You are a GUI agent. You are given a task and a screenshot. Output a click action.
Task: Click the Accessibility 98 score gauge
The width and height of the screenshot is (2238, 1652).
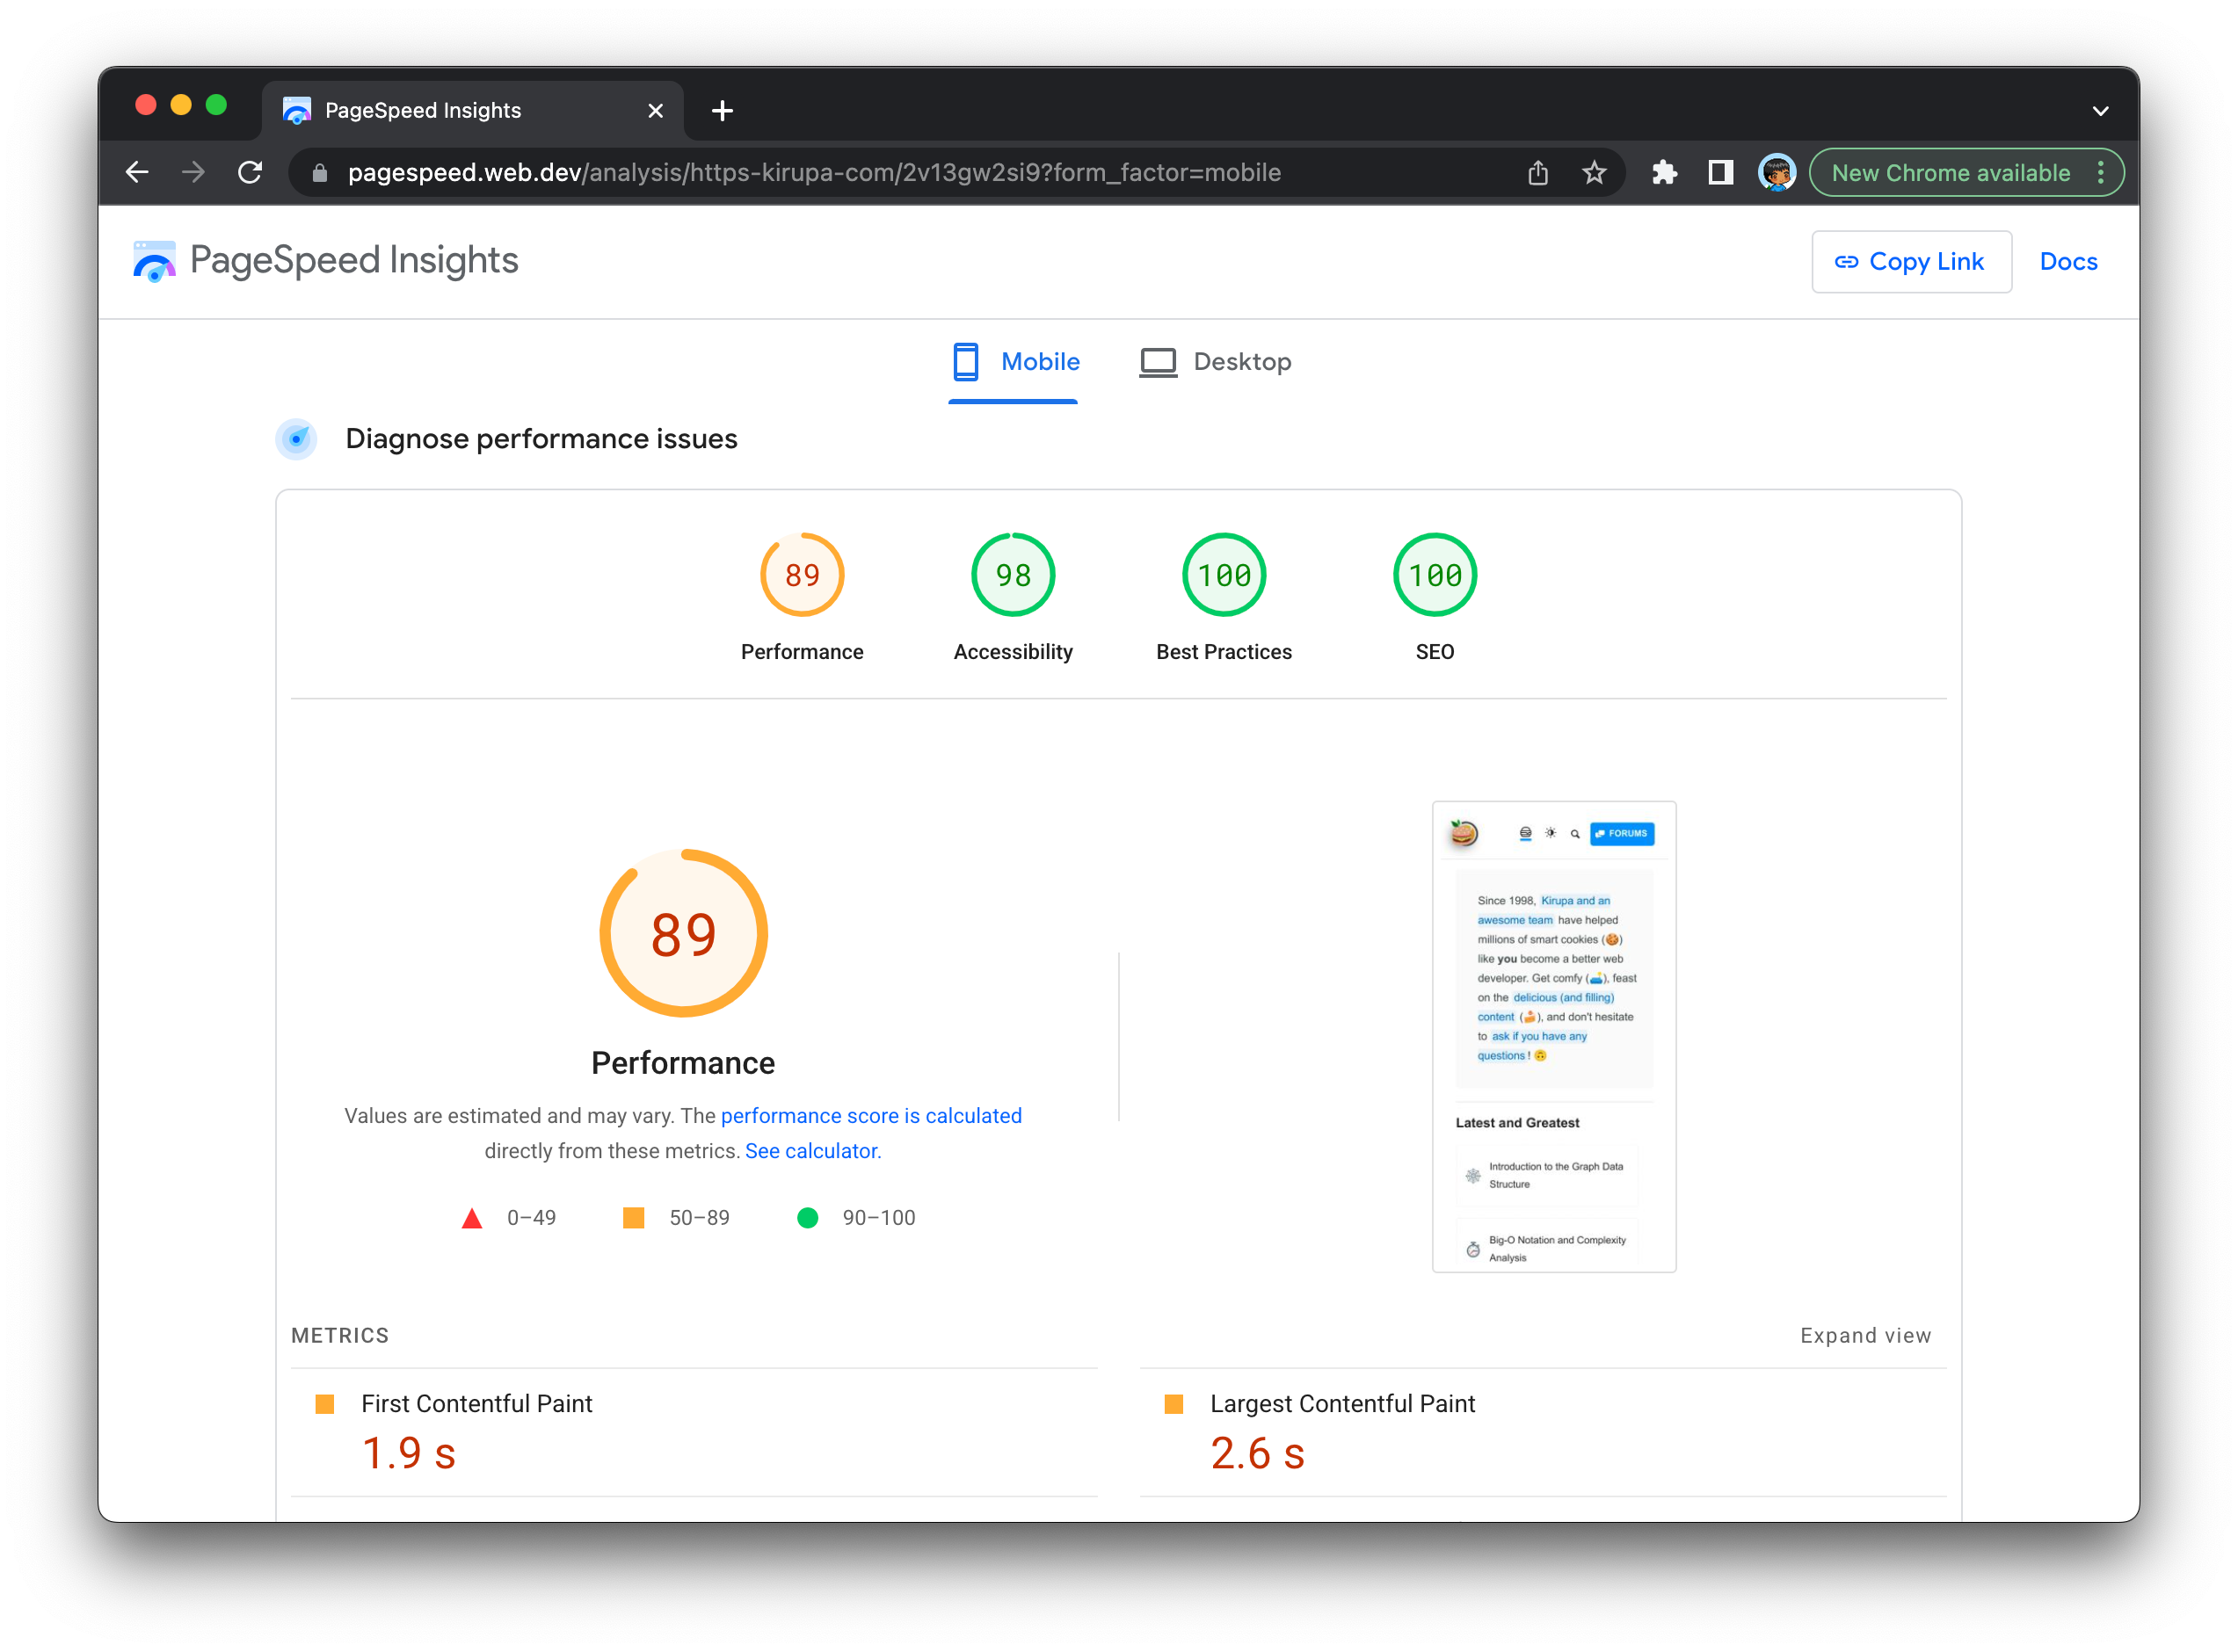(1013, 575)
